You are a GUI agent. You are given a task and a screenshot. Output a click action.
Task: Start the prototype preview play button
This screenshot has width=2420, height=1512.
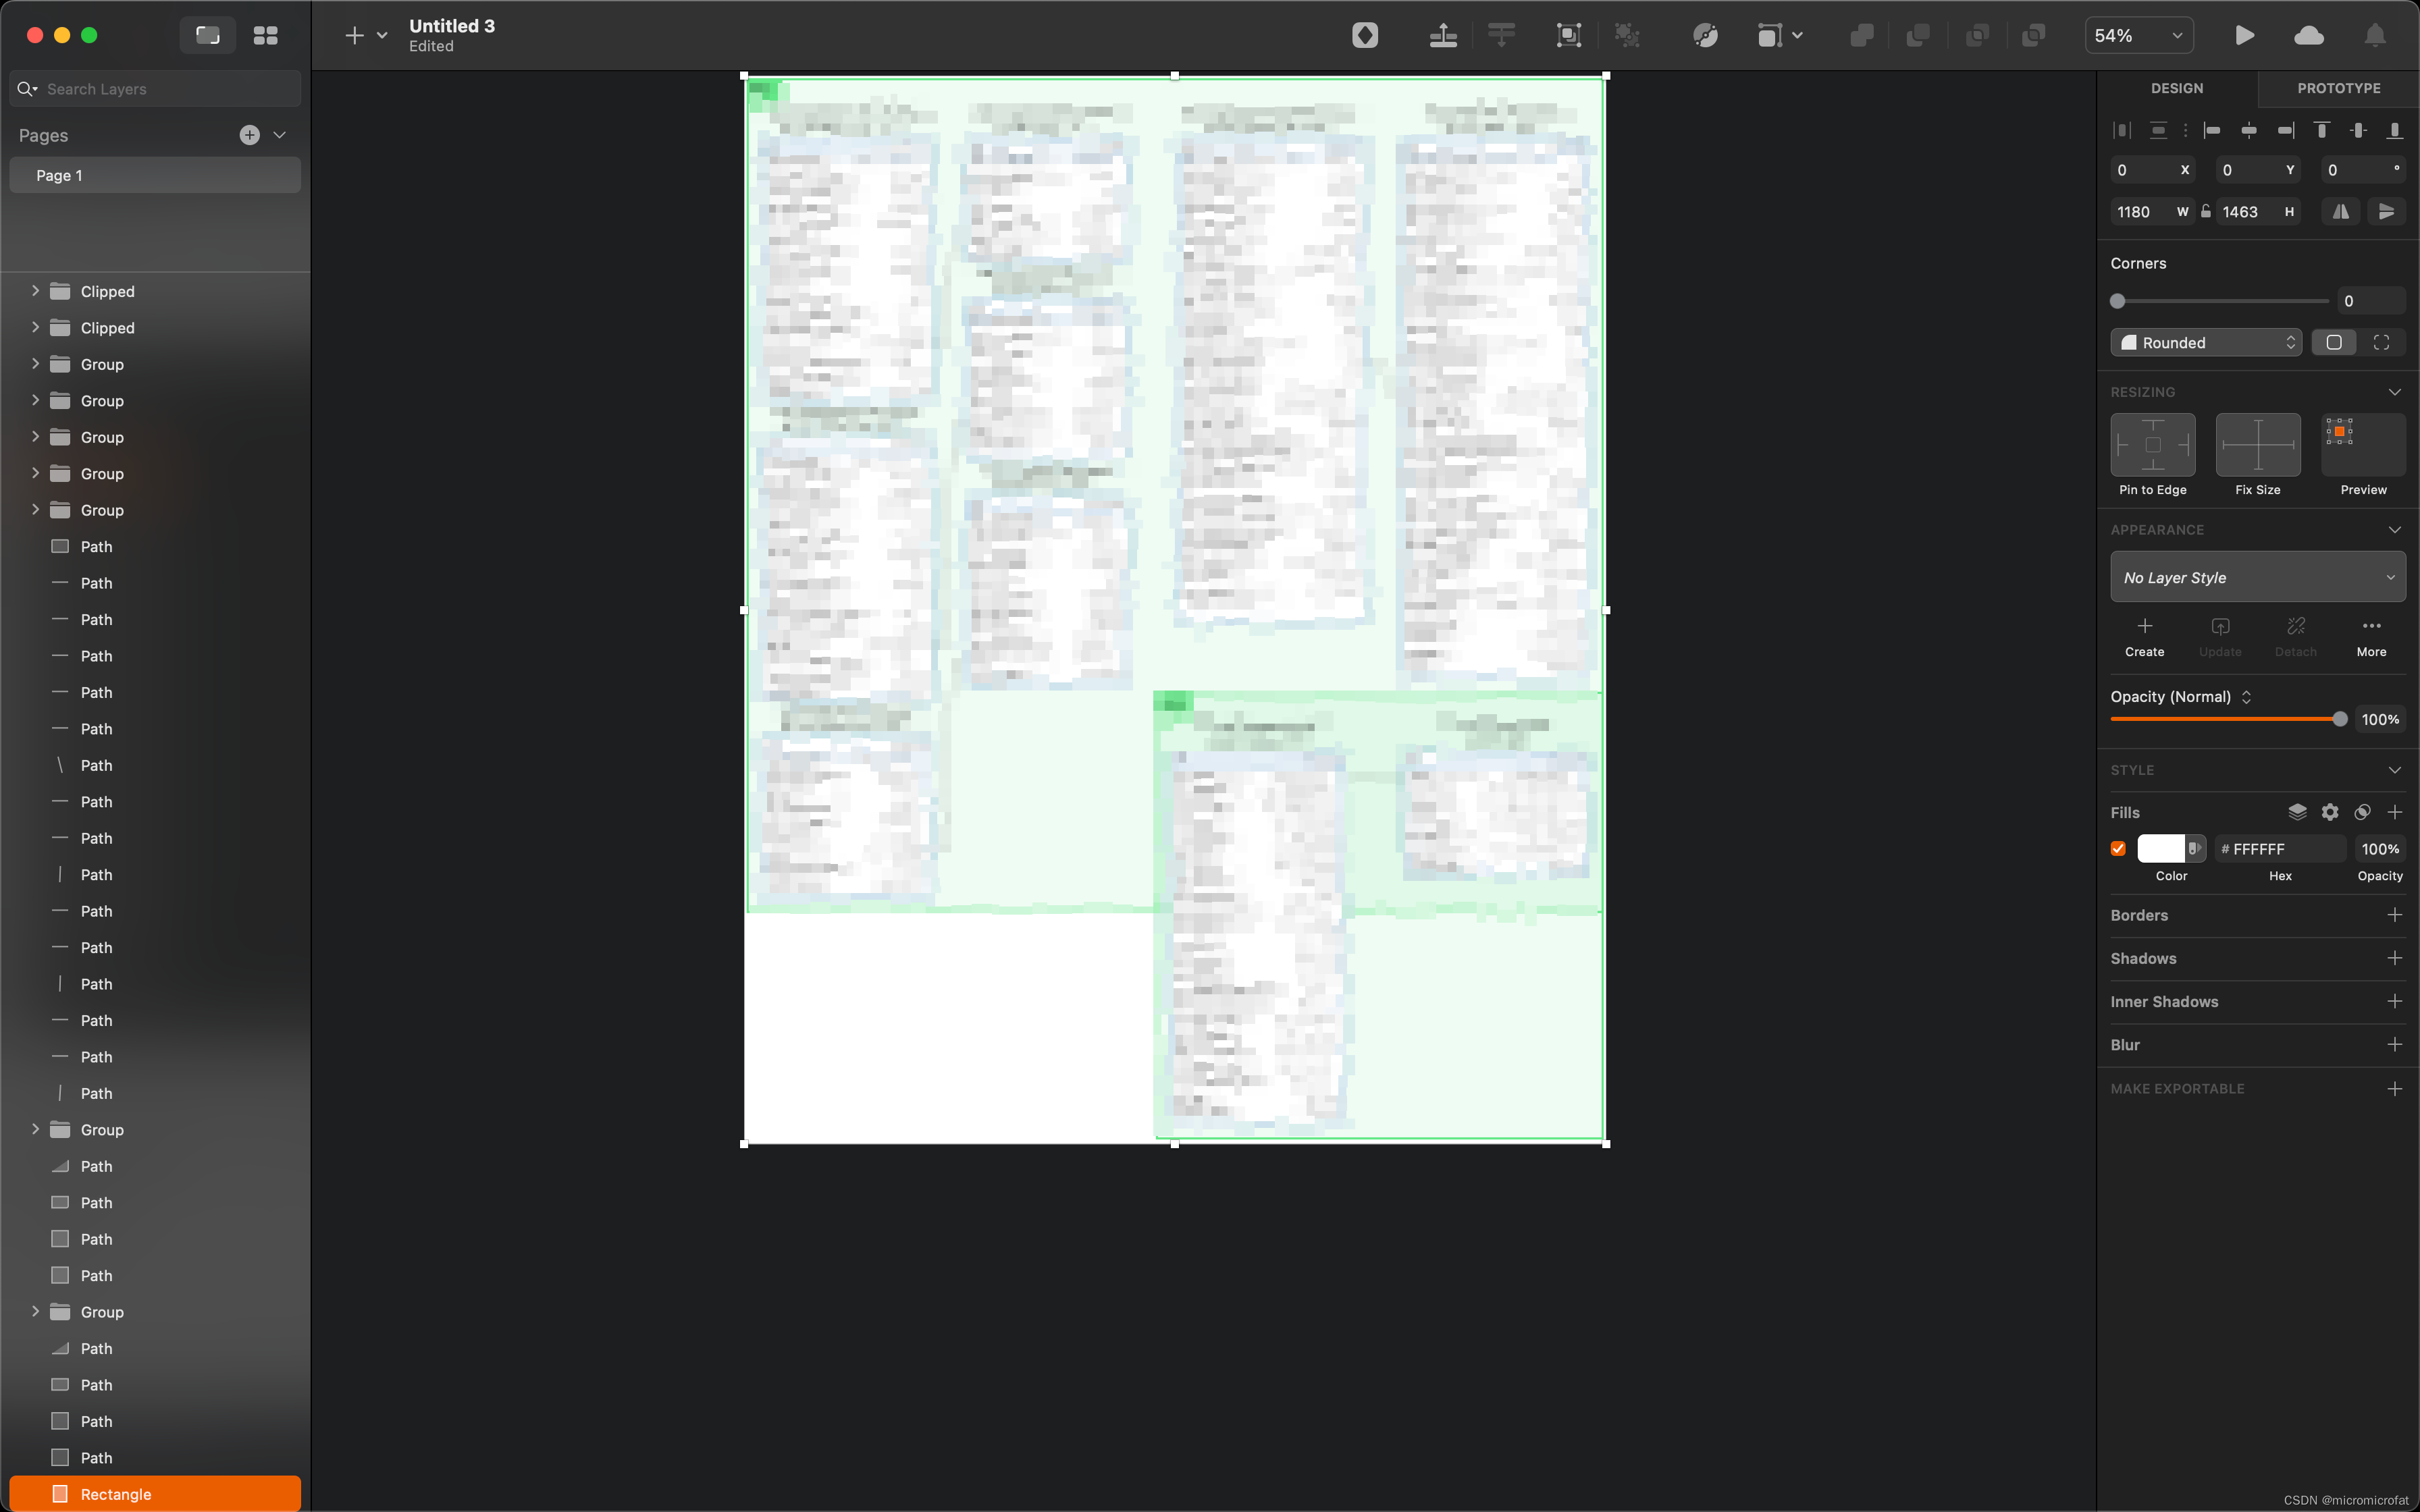click(x=2244, y=35)
